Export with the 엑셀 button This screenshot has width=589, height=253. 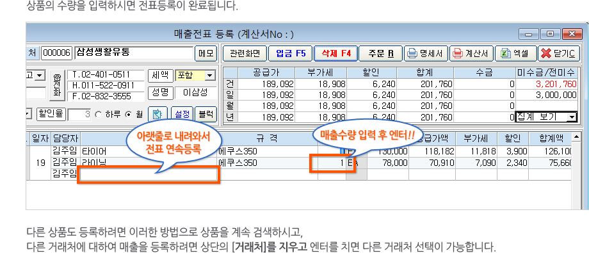point(515,54)
